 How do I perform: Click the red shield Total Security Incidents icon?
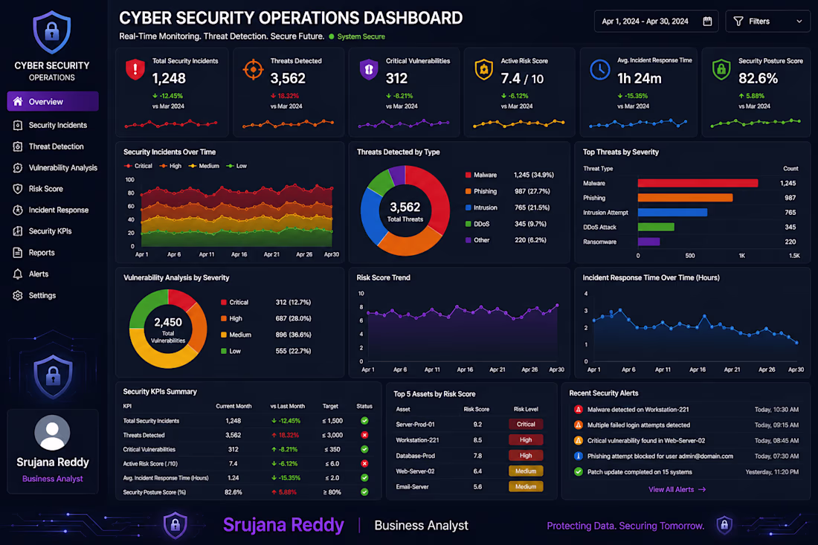pos(135,69)
